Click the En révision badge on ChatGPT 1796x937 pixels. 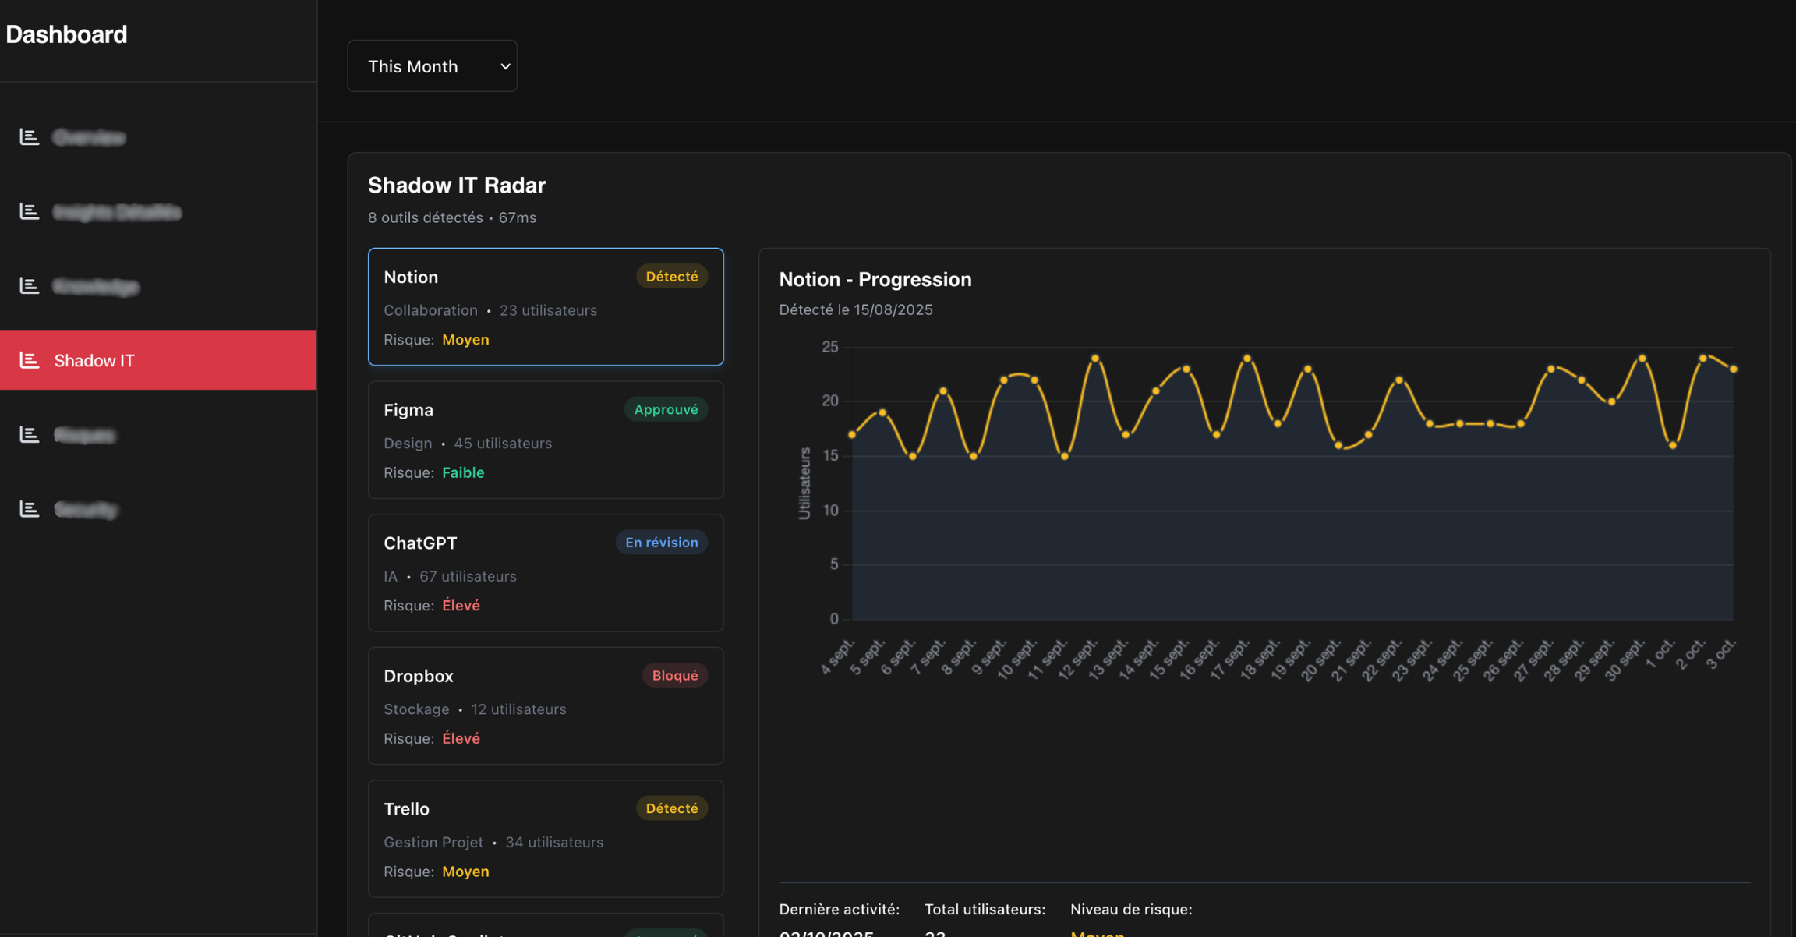661,543
